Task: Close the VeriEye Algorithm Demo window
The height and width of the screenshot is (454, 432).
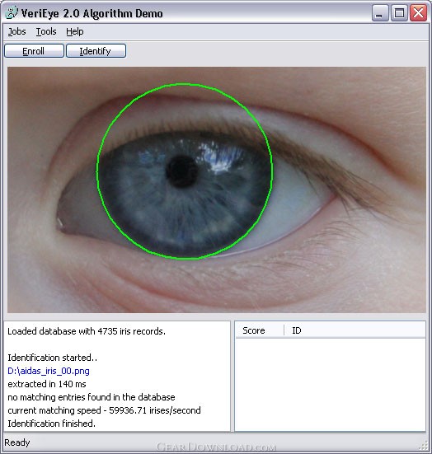Action: 418,12
